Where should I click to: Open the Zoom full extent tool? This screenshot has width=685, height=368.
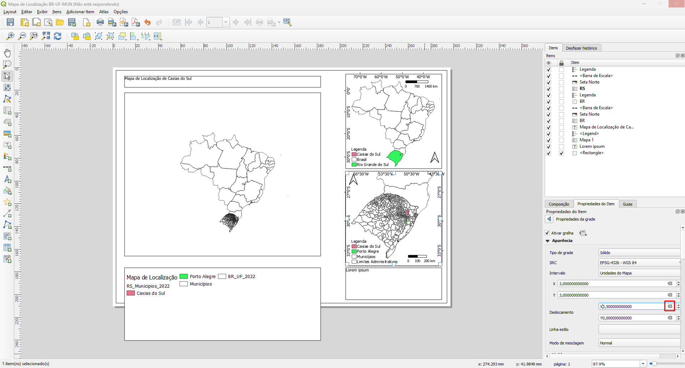click(x=46, y=36)
